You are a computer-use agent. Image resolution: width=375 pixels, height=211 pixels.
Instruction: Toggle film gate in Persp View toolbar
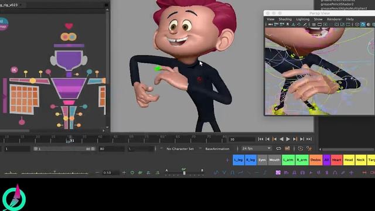click(x=319, y=25)
